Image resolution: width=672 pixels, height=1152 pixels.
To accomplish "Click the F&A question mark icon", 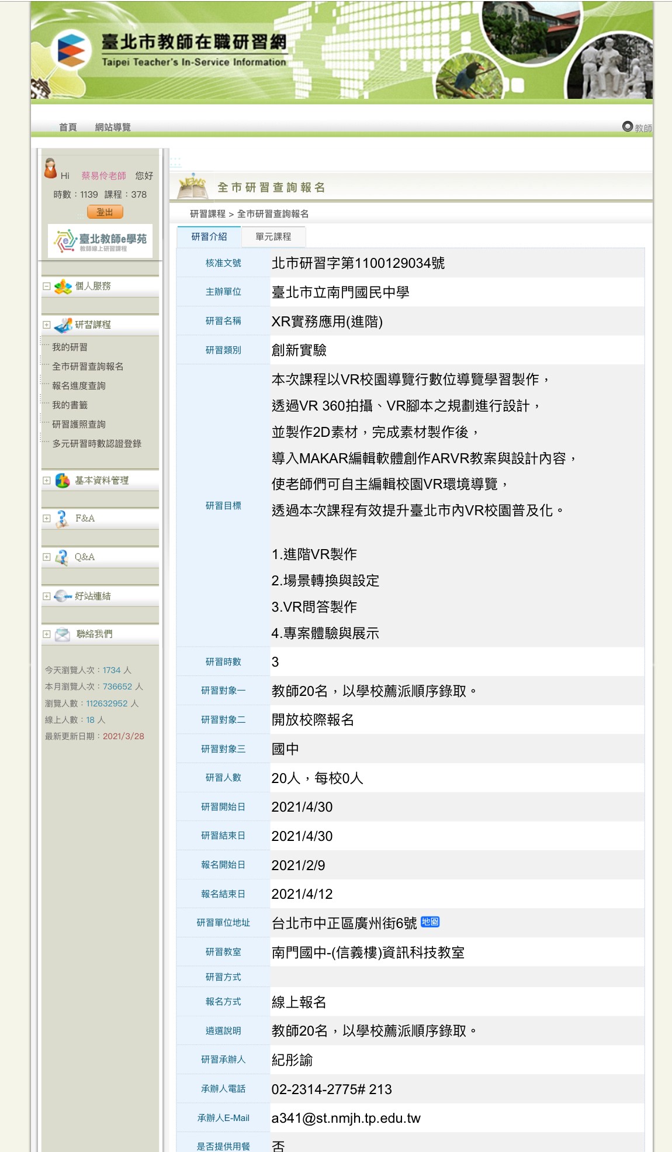I will click(62, 519).
